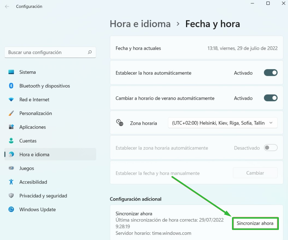This screenshot has height=240, width=288.
Task: Open Privacidad y seguridad settings
Action: (50, 195)
